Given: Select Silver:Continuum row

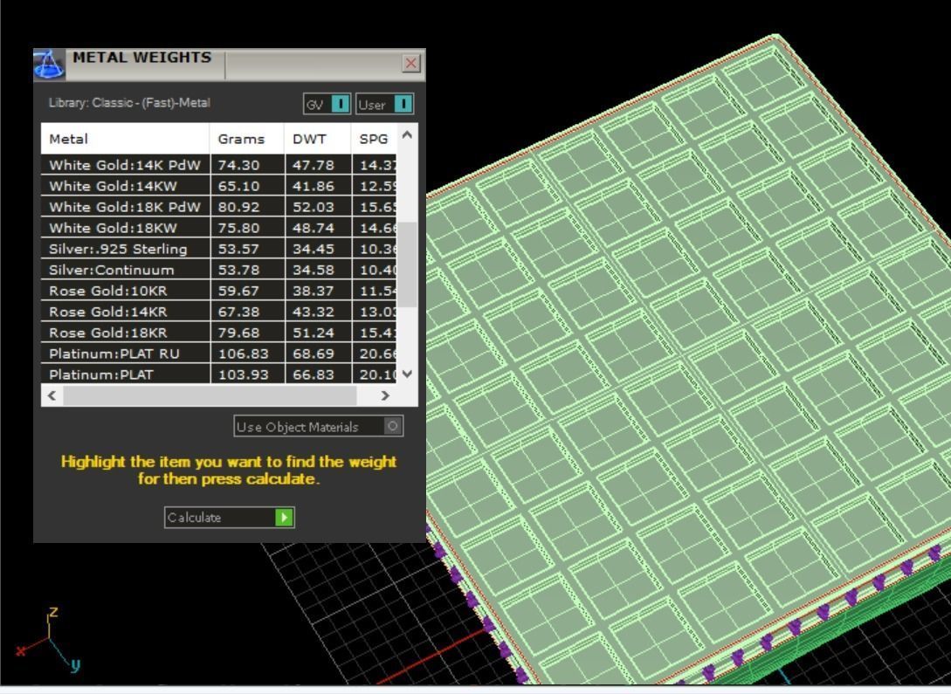Looking at the screenshot, I should (218, 270).
